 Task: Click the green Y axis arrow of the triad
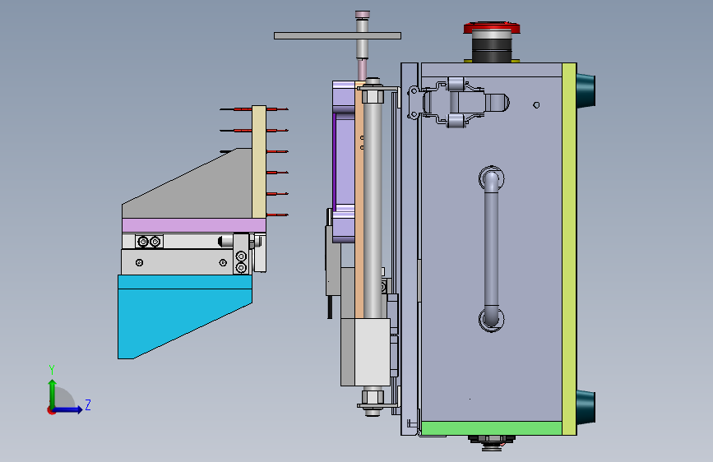click(53, 392)
